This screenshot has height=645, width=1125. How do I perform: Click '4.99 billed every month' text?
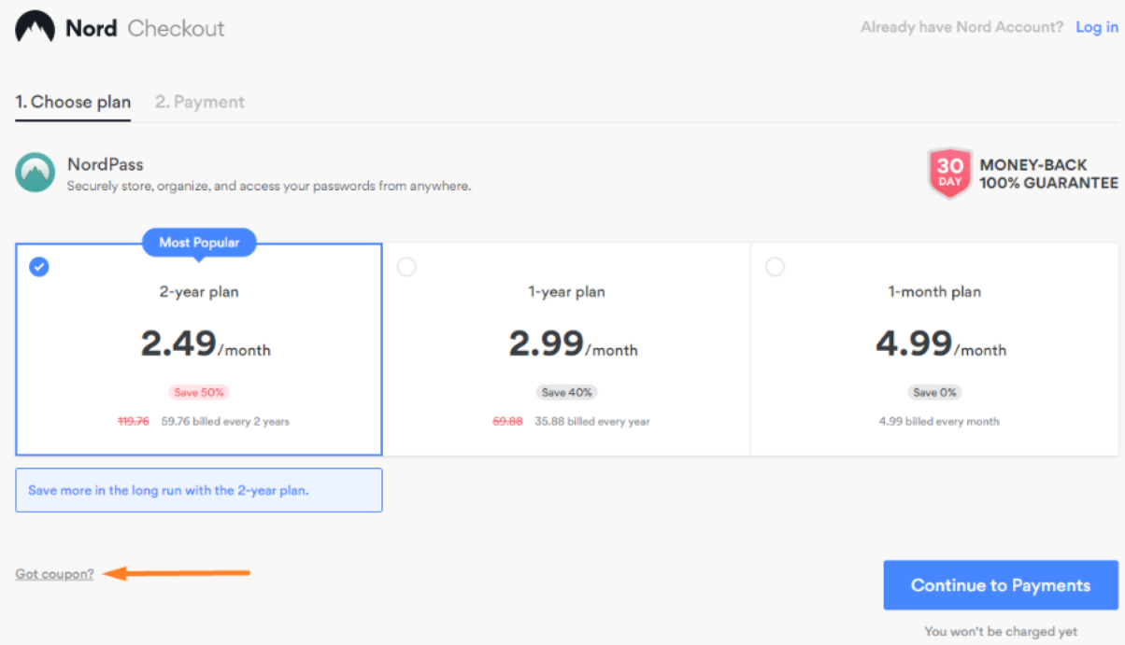coord(939,422)
